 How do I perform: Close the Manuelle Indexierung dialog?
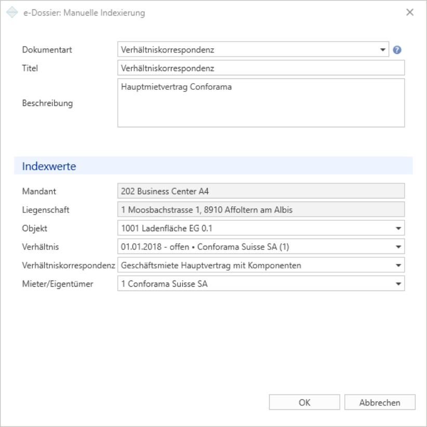click(x=409, y=12)
